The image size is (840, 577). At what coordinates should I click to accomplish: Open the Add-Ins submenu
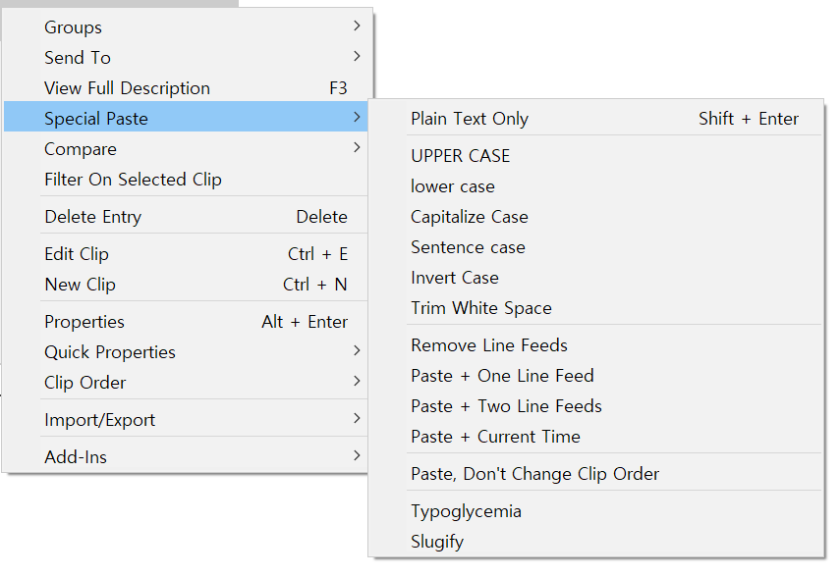76,457
